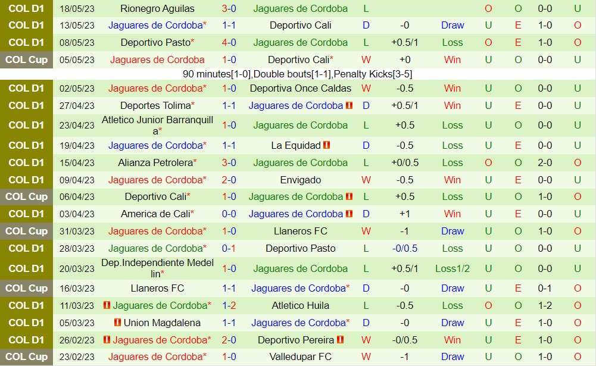This screenshot has height=366, width=596.
Task: Click COL D1 label for 18/05/23 match
Action: point(26,9)
